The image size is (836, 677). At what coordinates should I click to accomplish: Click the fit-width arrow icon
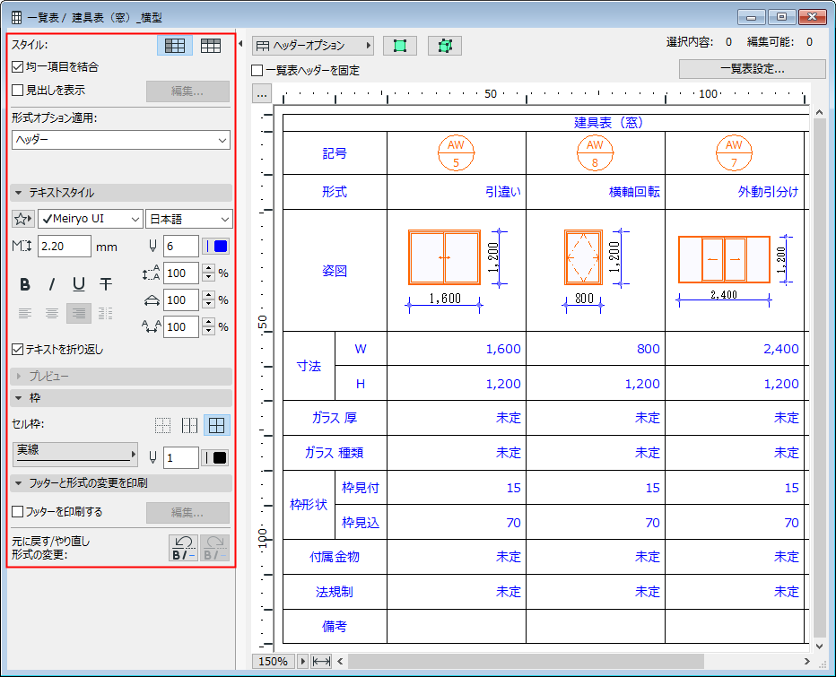(321, 662)
